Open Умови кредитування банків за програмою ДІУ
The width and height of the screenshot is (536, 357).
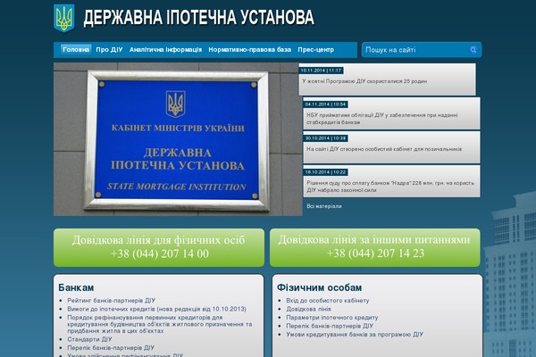pyautogui.click(x=355, y=335)
